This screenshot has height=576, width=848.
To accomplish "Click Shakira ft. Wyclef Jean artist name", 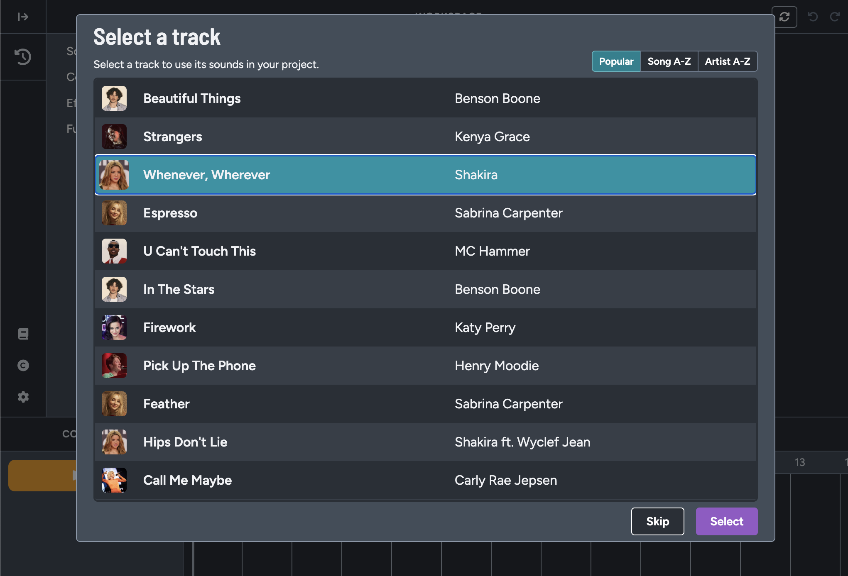I will click(x=522, y=442).
